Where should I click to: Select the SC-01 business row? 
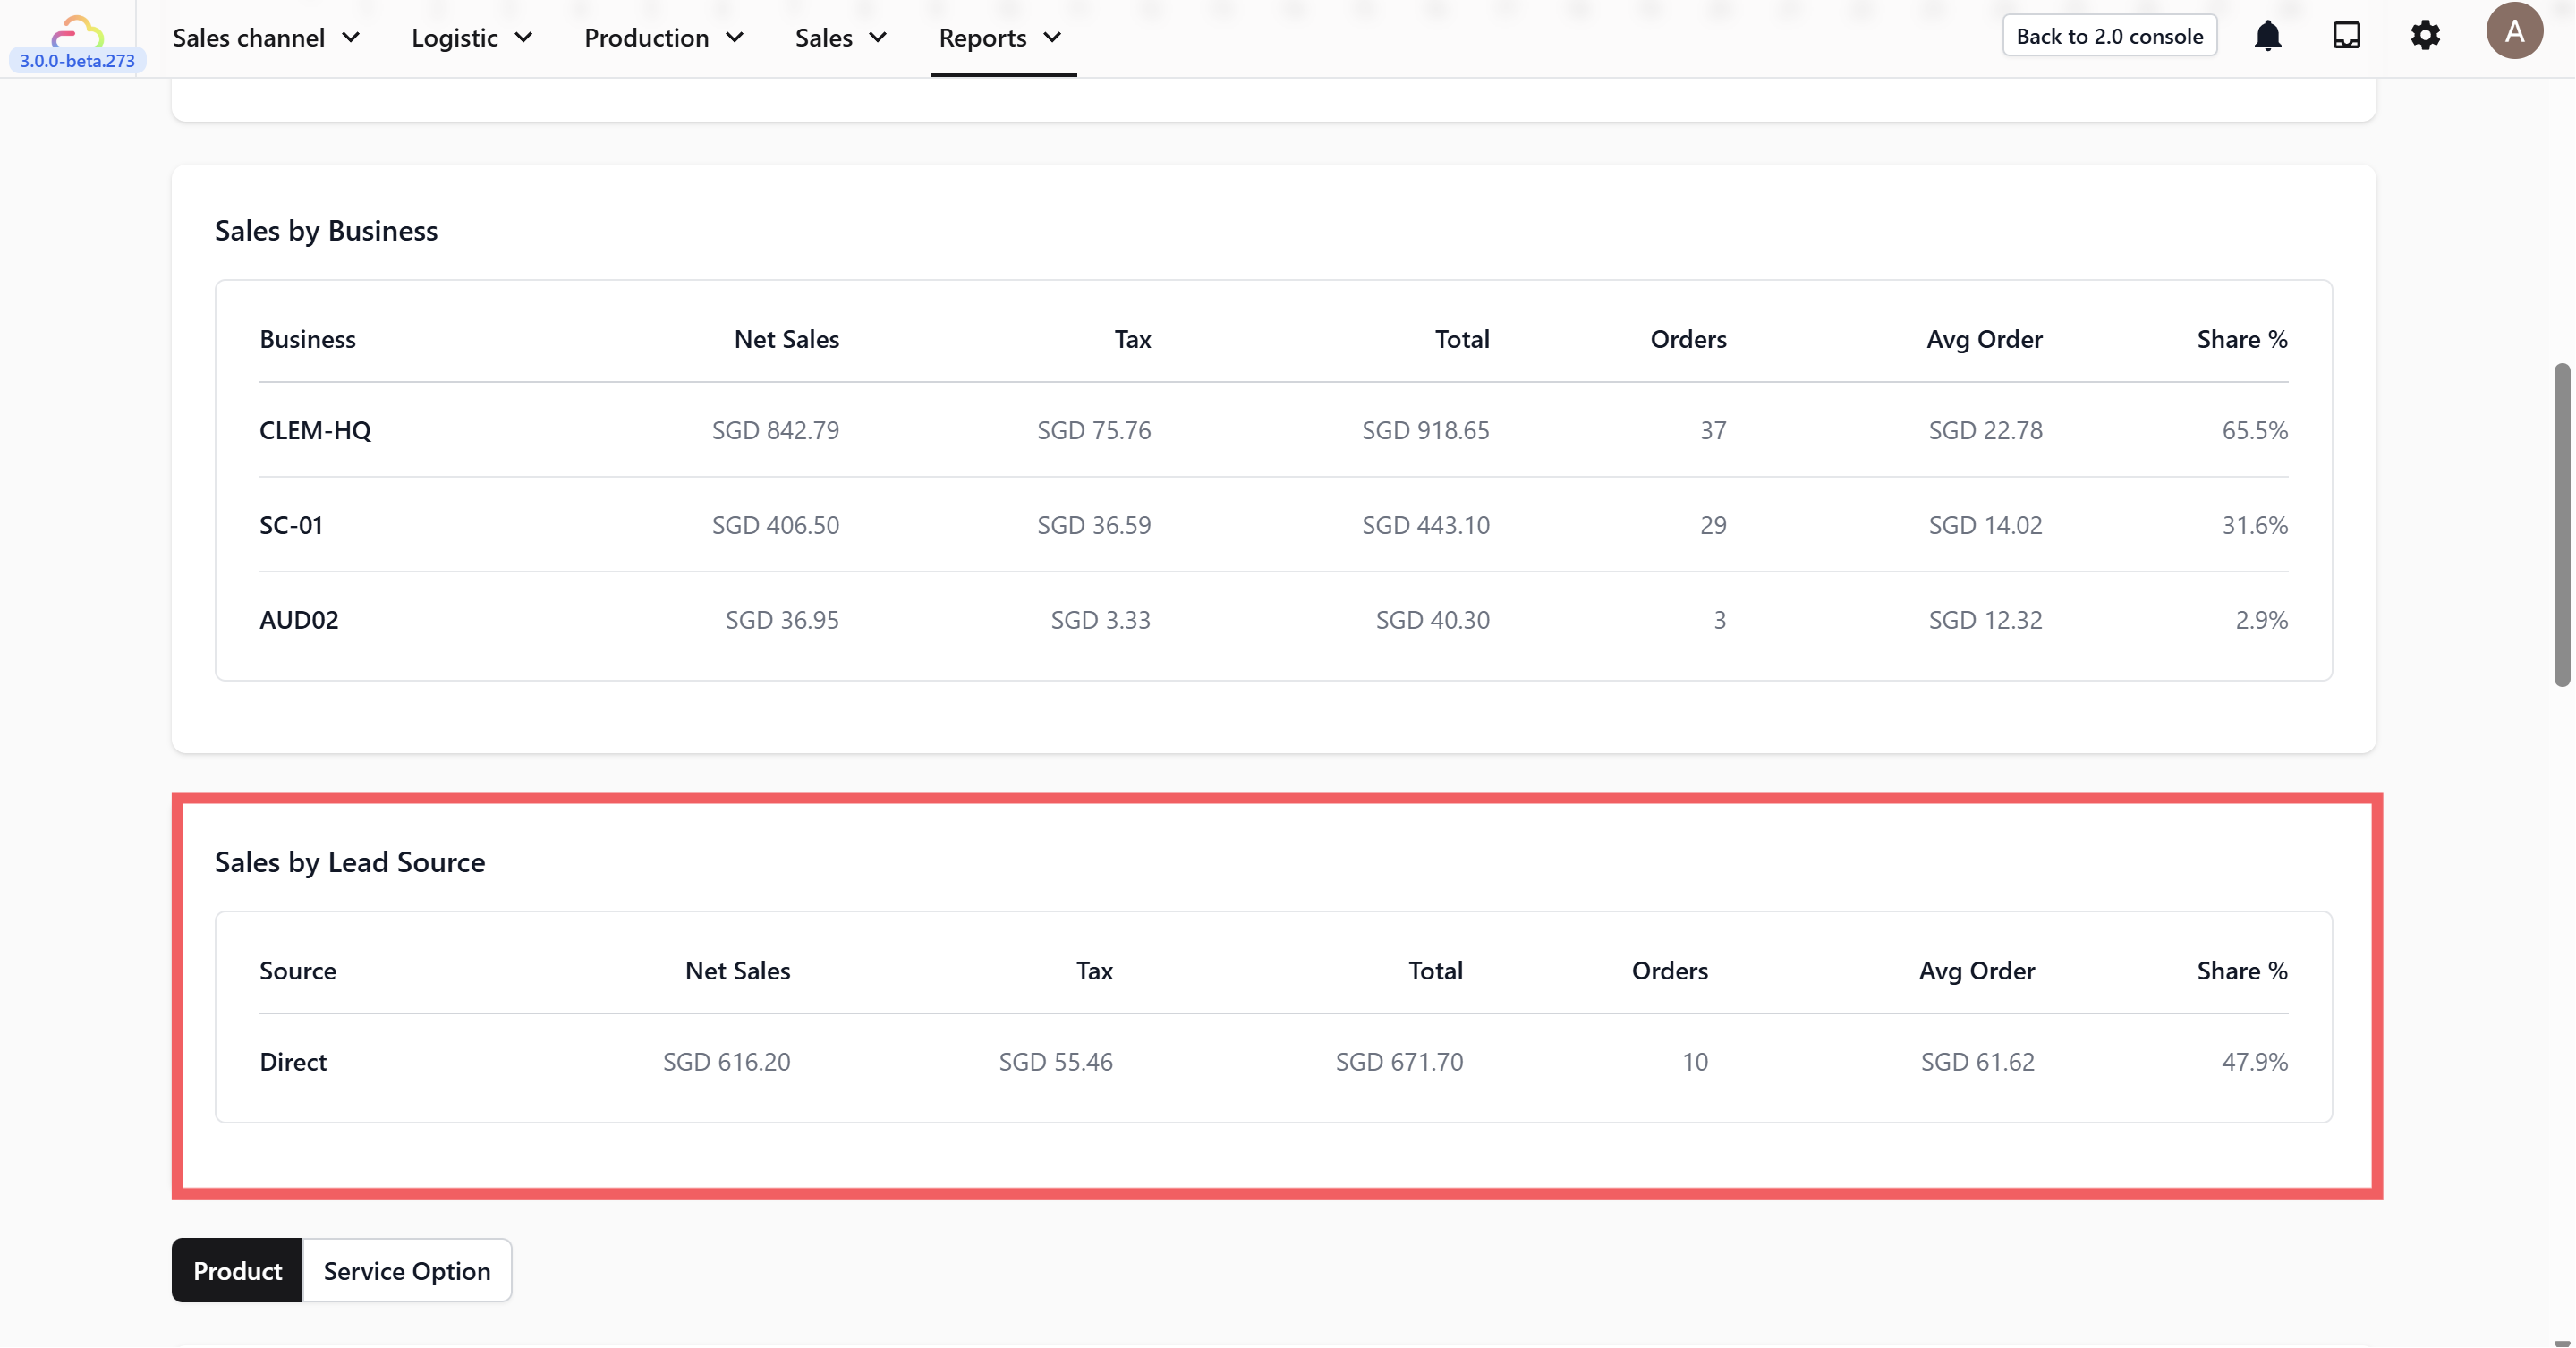(x=1273, y=525)
